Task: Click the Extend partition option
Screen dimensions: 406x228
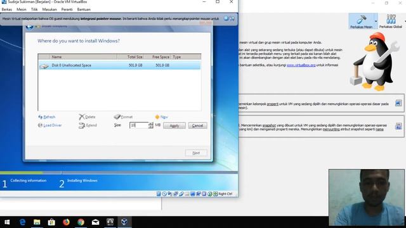Action: (x=88, y=125)
